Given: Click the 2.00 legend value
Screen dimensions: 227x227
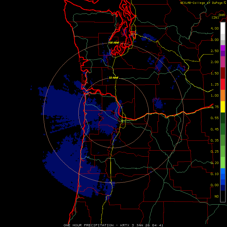Looking at the screenshot, I should [x=215, y=62].
